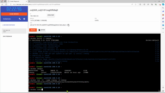Click the 206MB size value
Image resolution: width=165 pixels, height=93 pixels.
point(86,73)
